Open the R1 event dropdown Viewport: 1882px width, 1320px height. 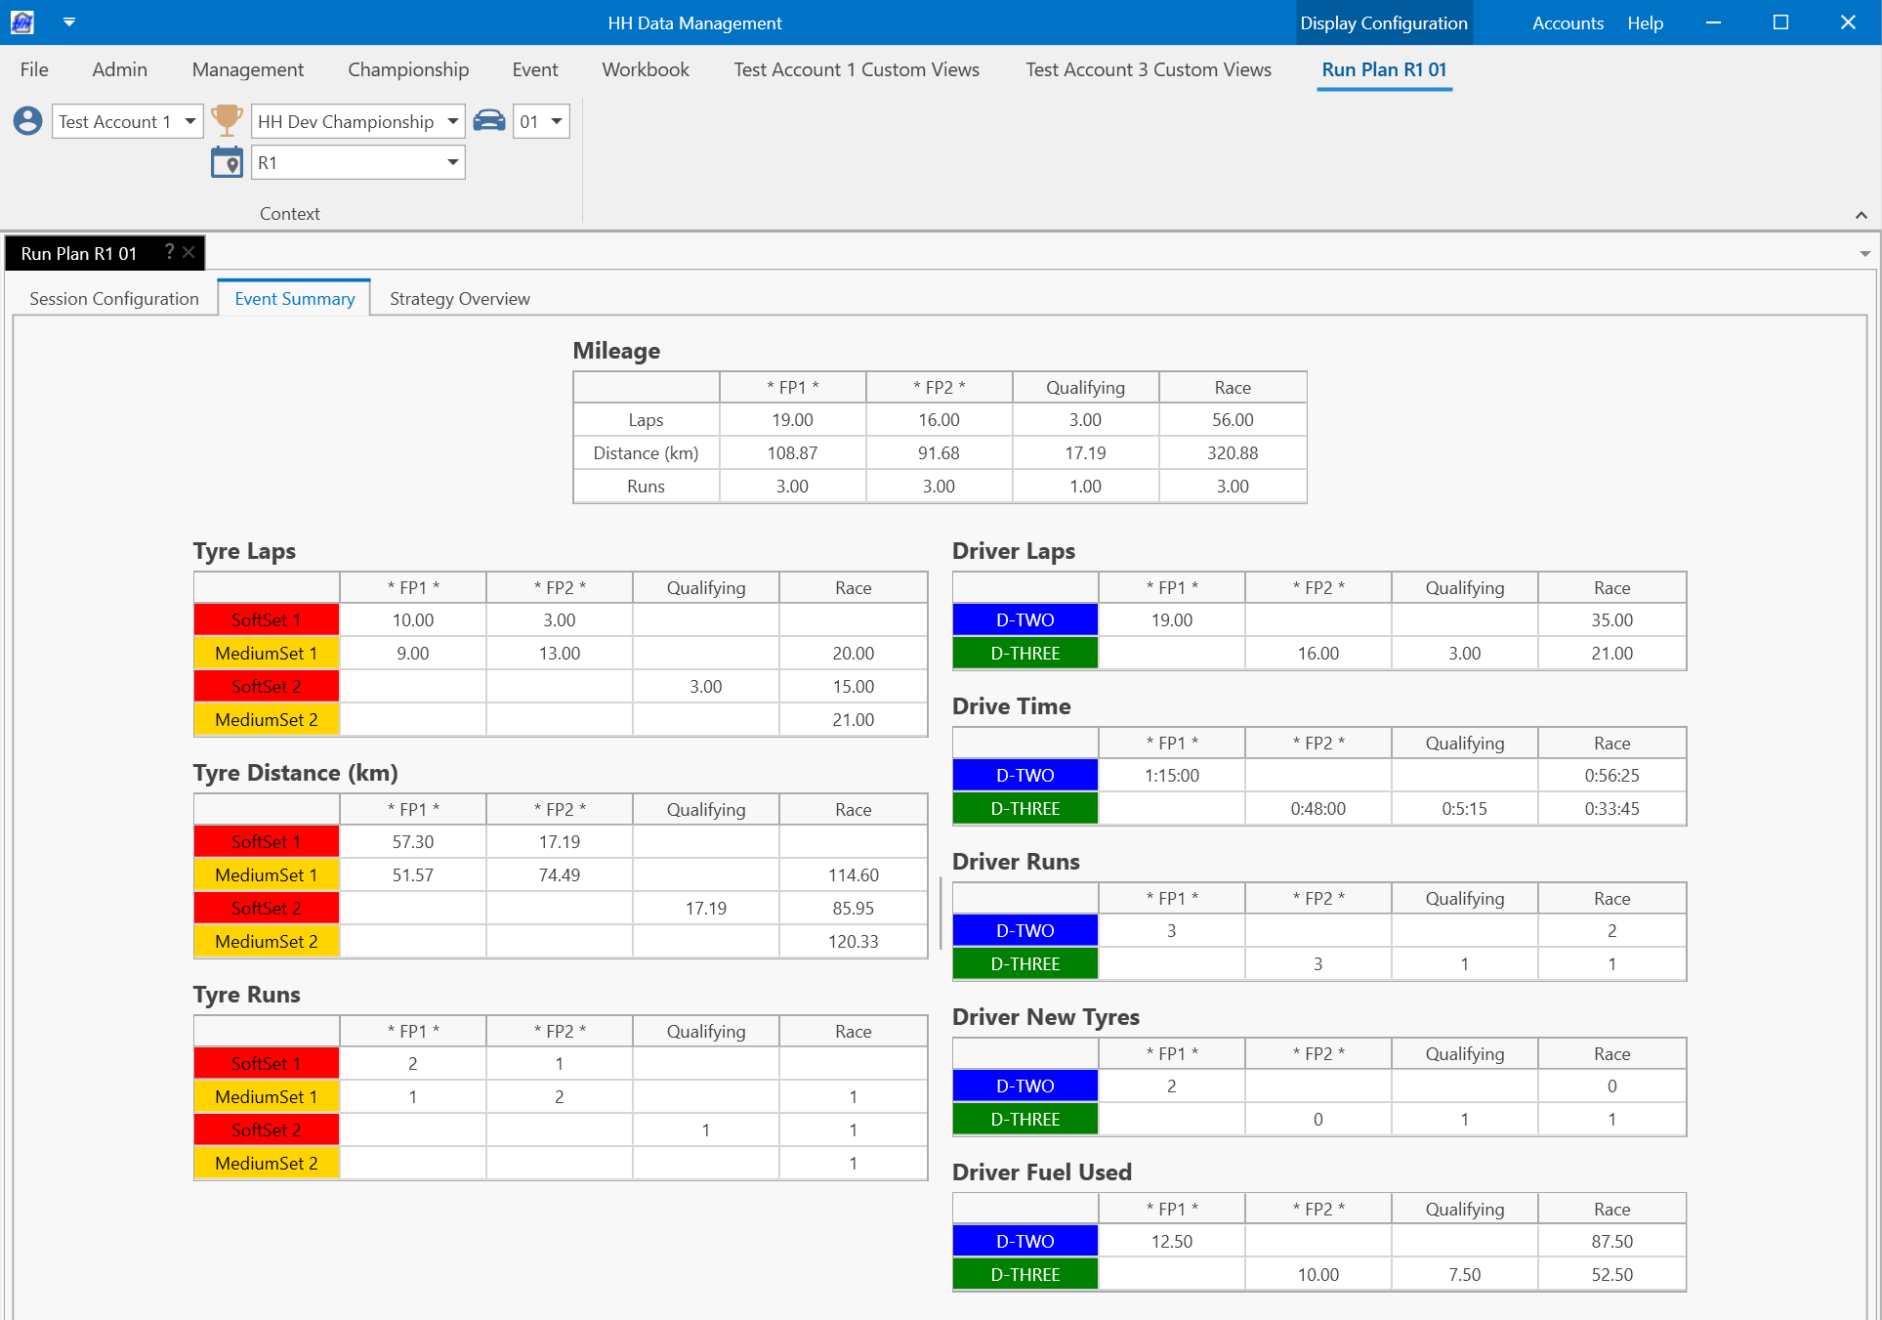point(452,162)
